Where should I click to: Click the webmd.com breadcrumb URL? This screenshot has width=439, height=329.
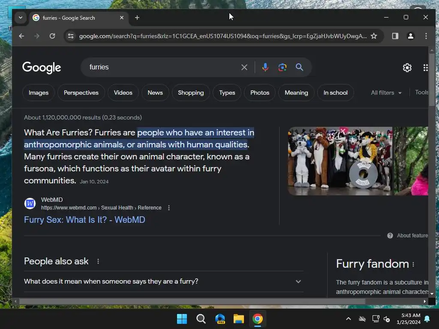(101, 208)
